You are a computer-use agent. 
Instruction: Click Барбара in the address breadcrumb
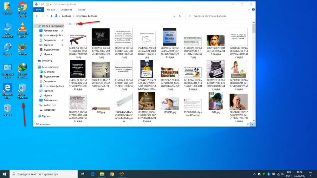(67, 16)
